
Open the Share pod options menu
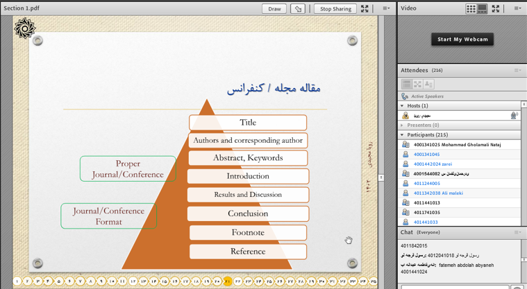pos(386,9)
